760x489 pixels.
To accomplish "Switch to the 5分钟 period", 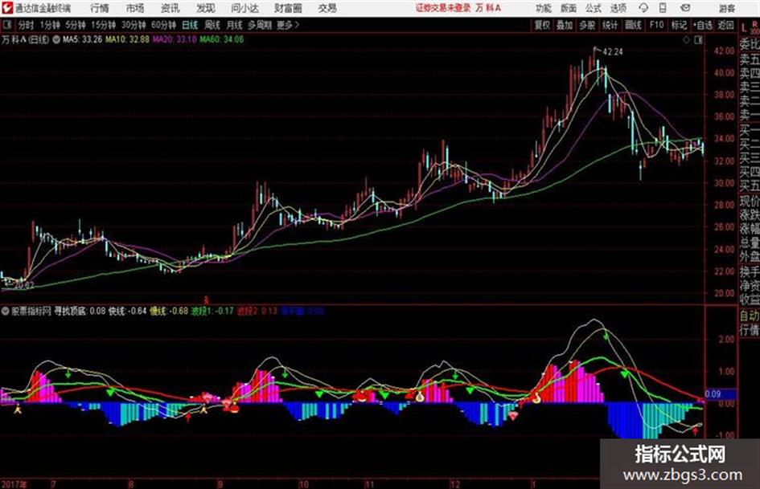I will (76, 25).
